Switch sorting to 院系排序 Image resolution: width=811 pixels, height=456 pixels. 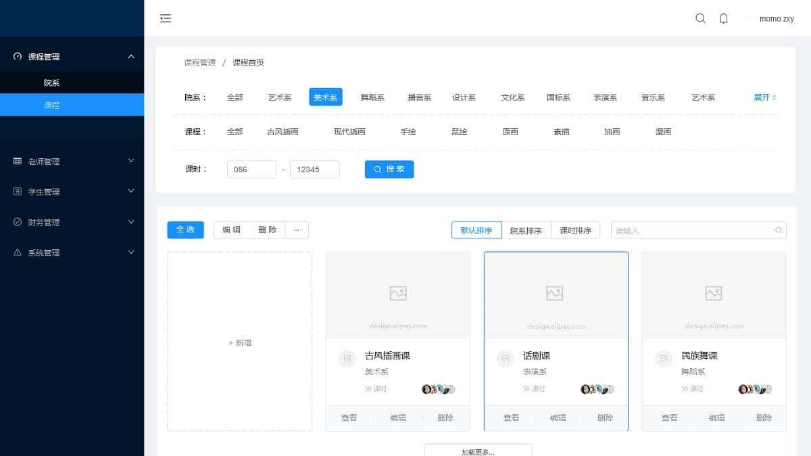pyautogui.click(x=526, y=230)
